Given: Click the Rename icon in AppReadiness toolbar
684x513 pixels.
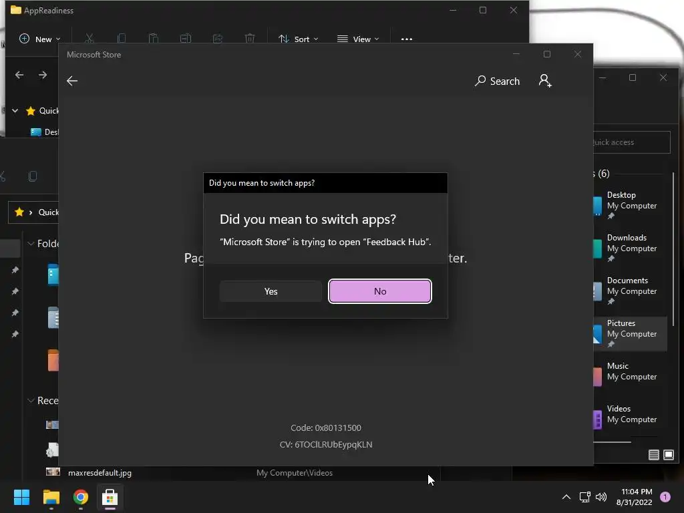Looking at the screenshot, I should [186, 39].
